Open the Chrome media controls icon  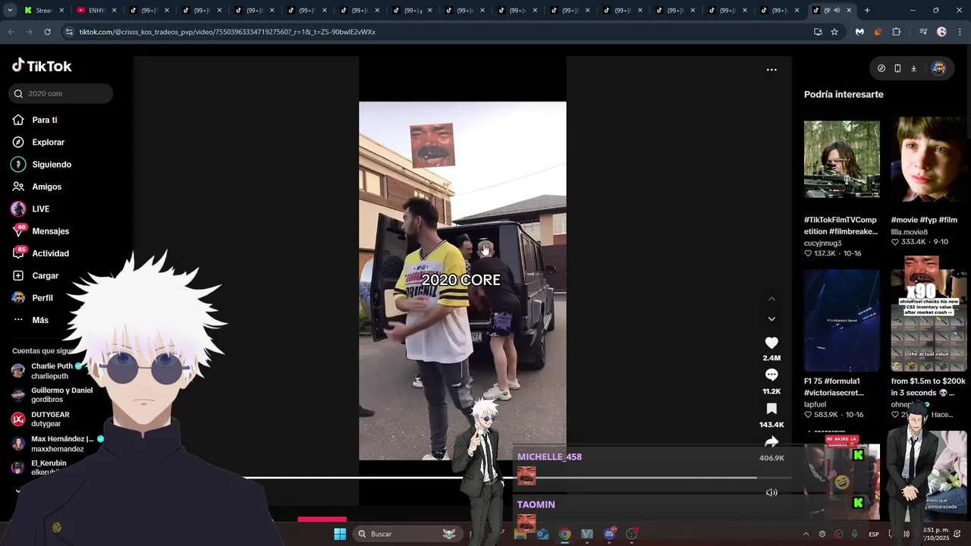[x=923, y=32]
